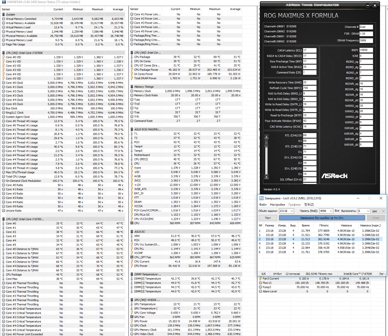Click the tREFI field showing 15600
The height and width of the screenshot is (336, 388).
[366, 50]
